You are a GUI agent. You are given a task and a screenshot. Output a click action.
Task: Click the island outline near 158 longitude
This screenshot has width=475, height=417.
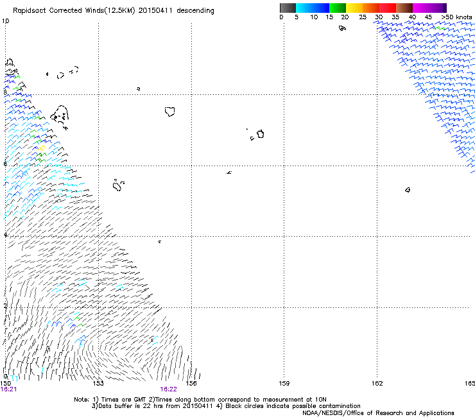tap(261, 134)
